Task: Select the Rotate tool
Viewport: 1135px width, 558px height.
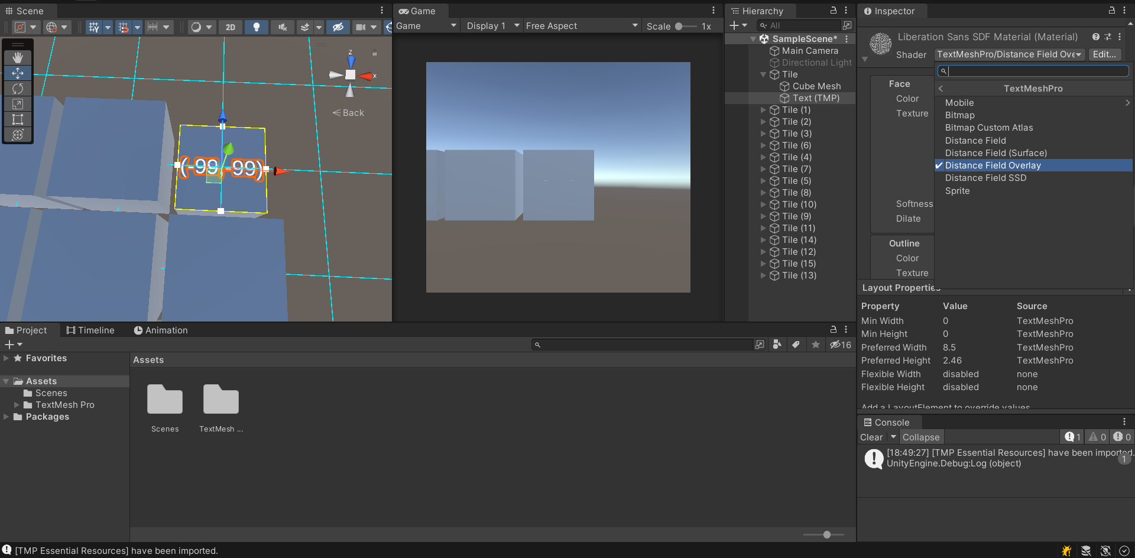Action: (x=18, y=89)
